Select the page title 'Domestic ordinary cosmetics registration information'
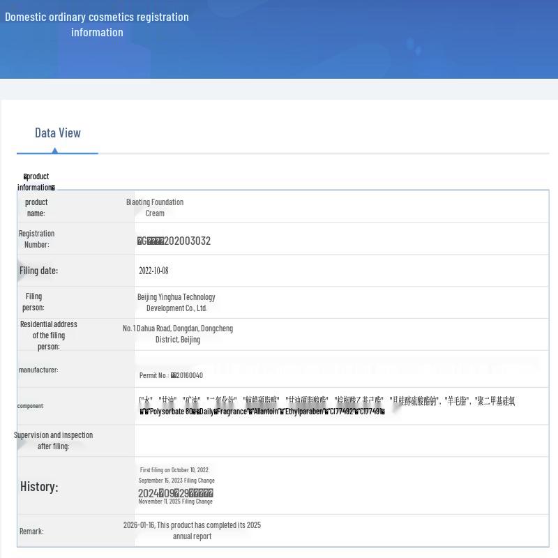The height and width of the screenshot is (558, 558). coord(97,24)
